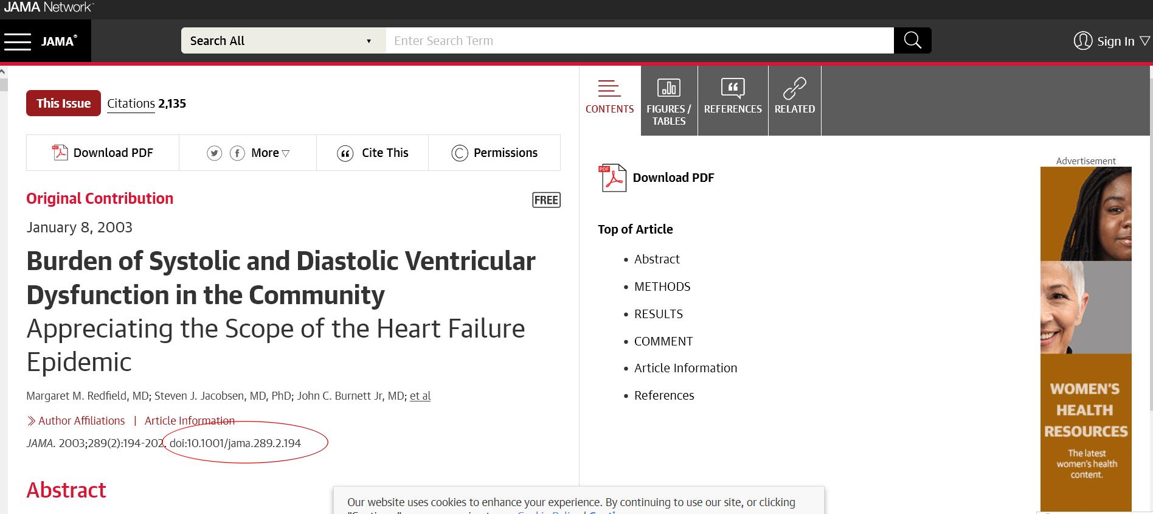Click the Permissions copyright icon
1153x514 pixels.
point(459,153)
